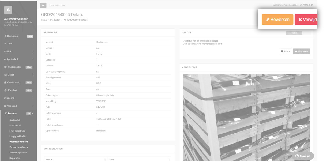The image size is (330, 162).
Task: Open Sorteerlot submenu item
Action: coord(14,120)
